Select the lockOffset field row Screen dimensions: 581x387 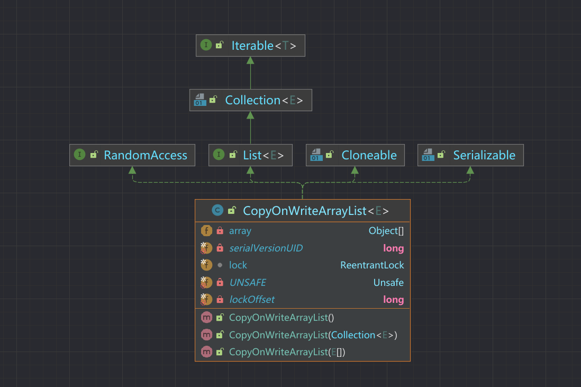[302, 300]
